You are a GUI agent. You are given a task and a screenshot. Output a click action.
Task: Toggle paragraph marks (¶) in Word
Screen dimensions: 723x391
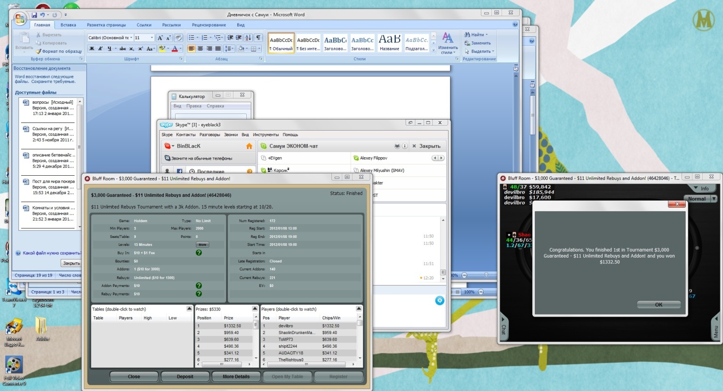click(x=258, y=38)
